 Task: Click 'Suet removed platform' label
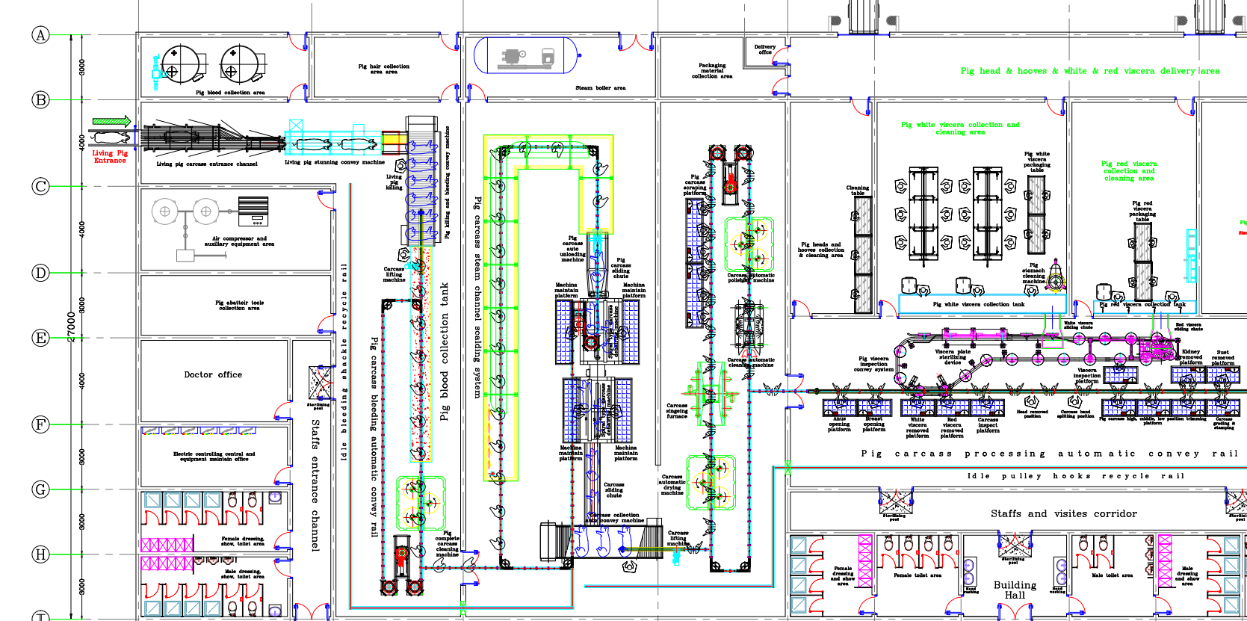click(x=1223, y=357)
